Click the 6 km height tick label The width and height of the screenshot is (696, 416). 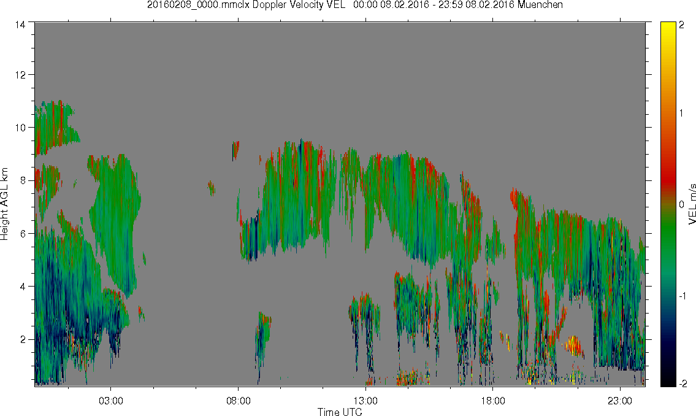(23, 234)
